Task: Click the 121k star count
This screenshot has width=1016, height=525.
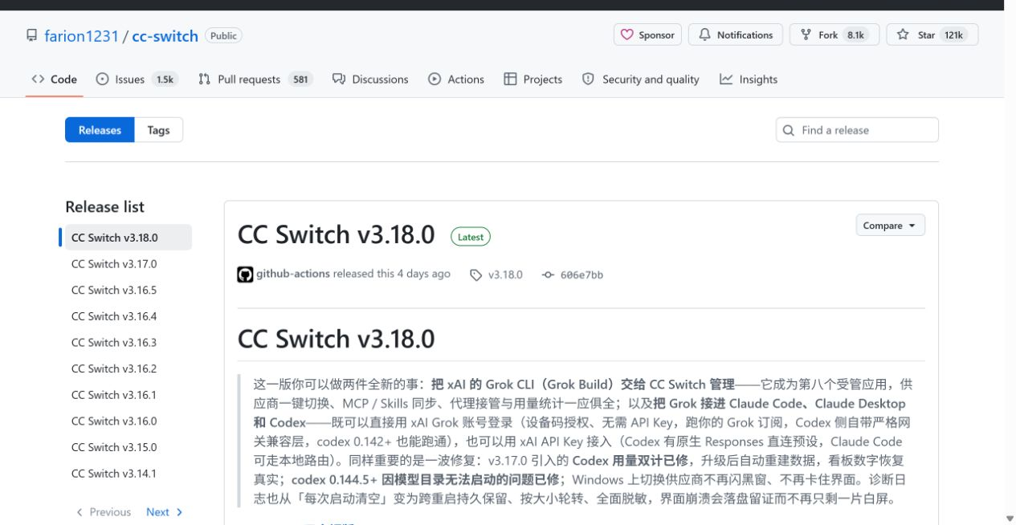Action: point(954,35)
